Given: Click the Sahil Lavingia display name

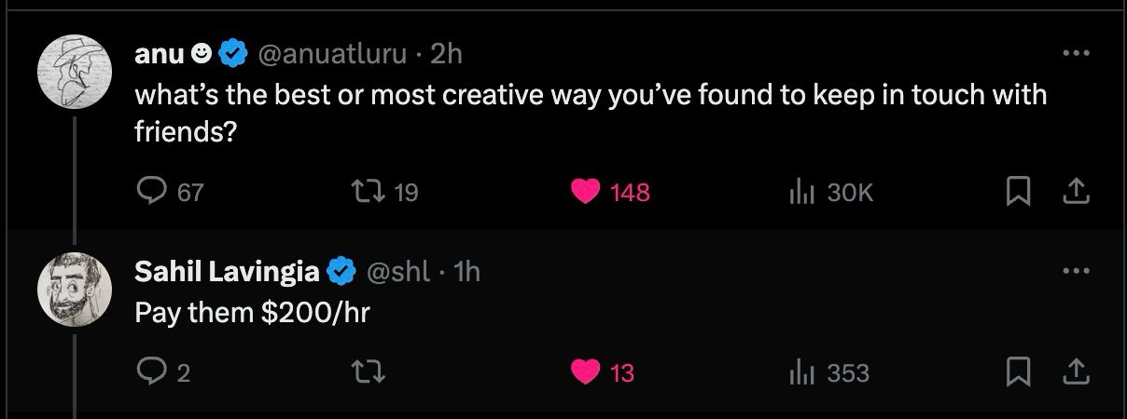Looking at the screenshot, I should pos(227,272).
